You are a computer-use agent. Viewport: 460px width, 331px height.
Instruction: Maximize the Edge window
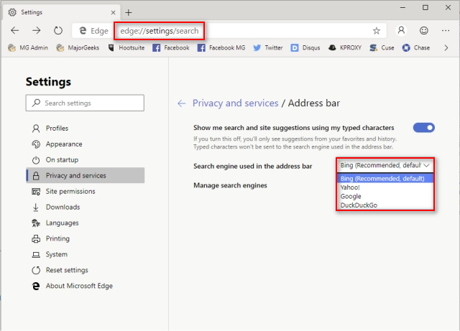pyautogui.click(x=425, y=8)
